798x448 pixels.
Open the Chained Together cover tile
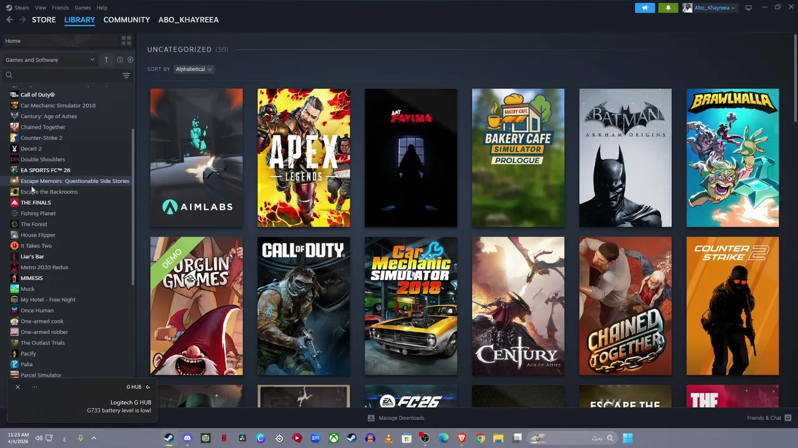625,306
